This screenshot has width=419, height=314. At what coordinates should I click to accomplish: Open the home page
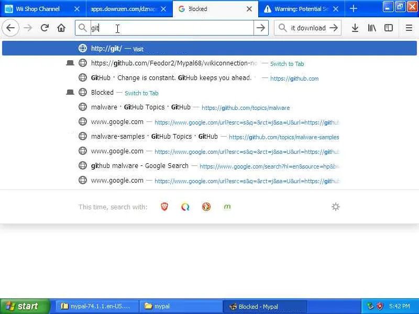click(61, 28)
